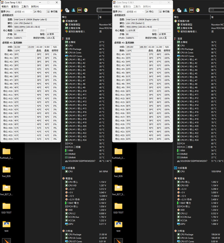This screenshot has width=224, height=243.
Task: Open 工具(T) menu in 5800.00MHz Core Temp window
Action: tap(25, 7)
